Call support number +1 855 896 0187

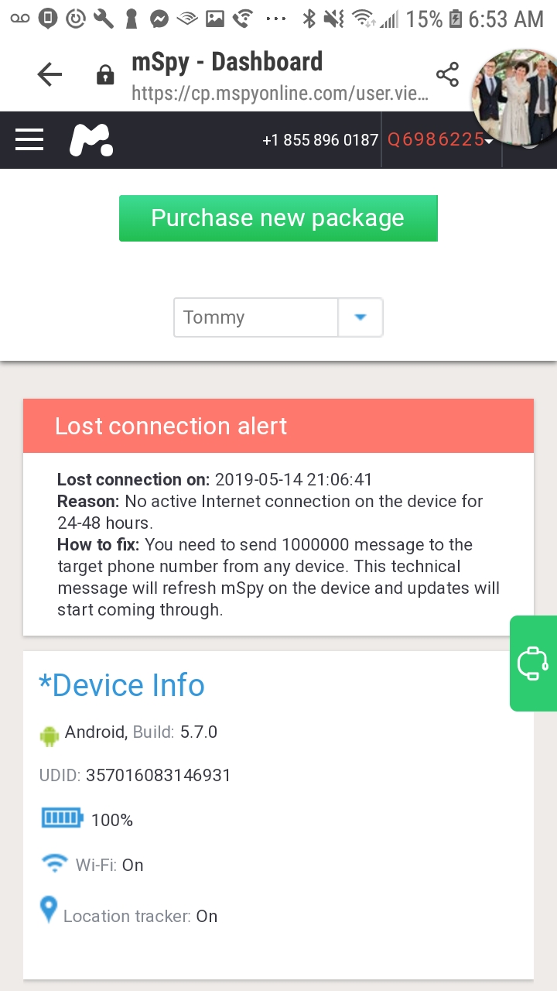click(320, 140)
